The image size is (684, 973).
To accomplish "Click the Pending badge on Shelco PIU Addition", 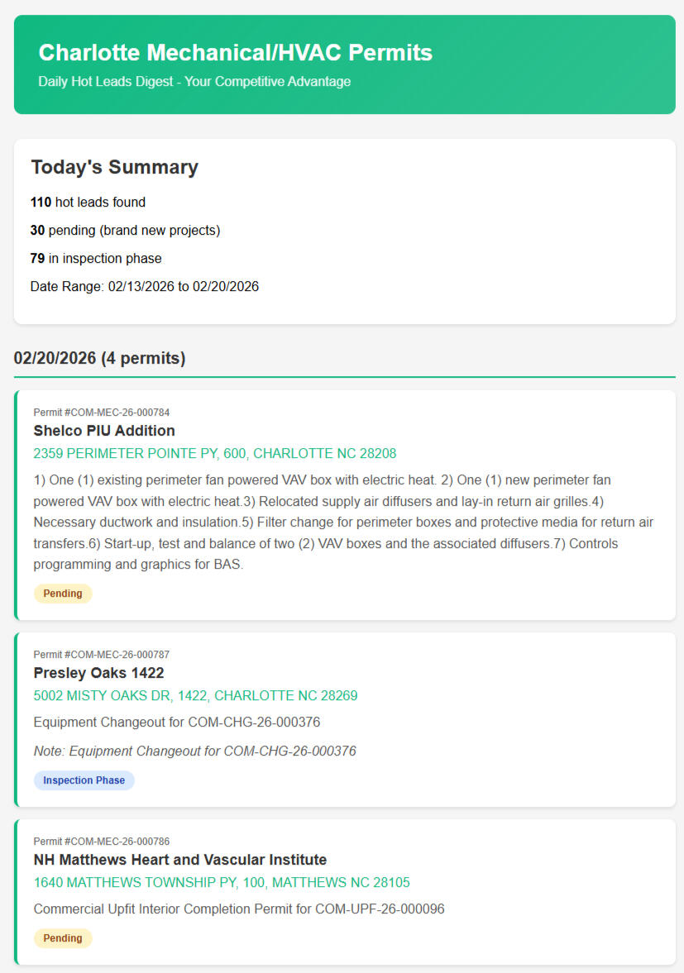I will [63, 594].
